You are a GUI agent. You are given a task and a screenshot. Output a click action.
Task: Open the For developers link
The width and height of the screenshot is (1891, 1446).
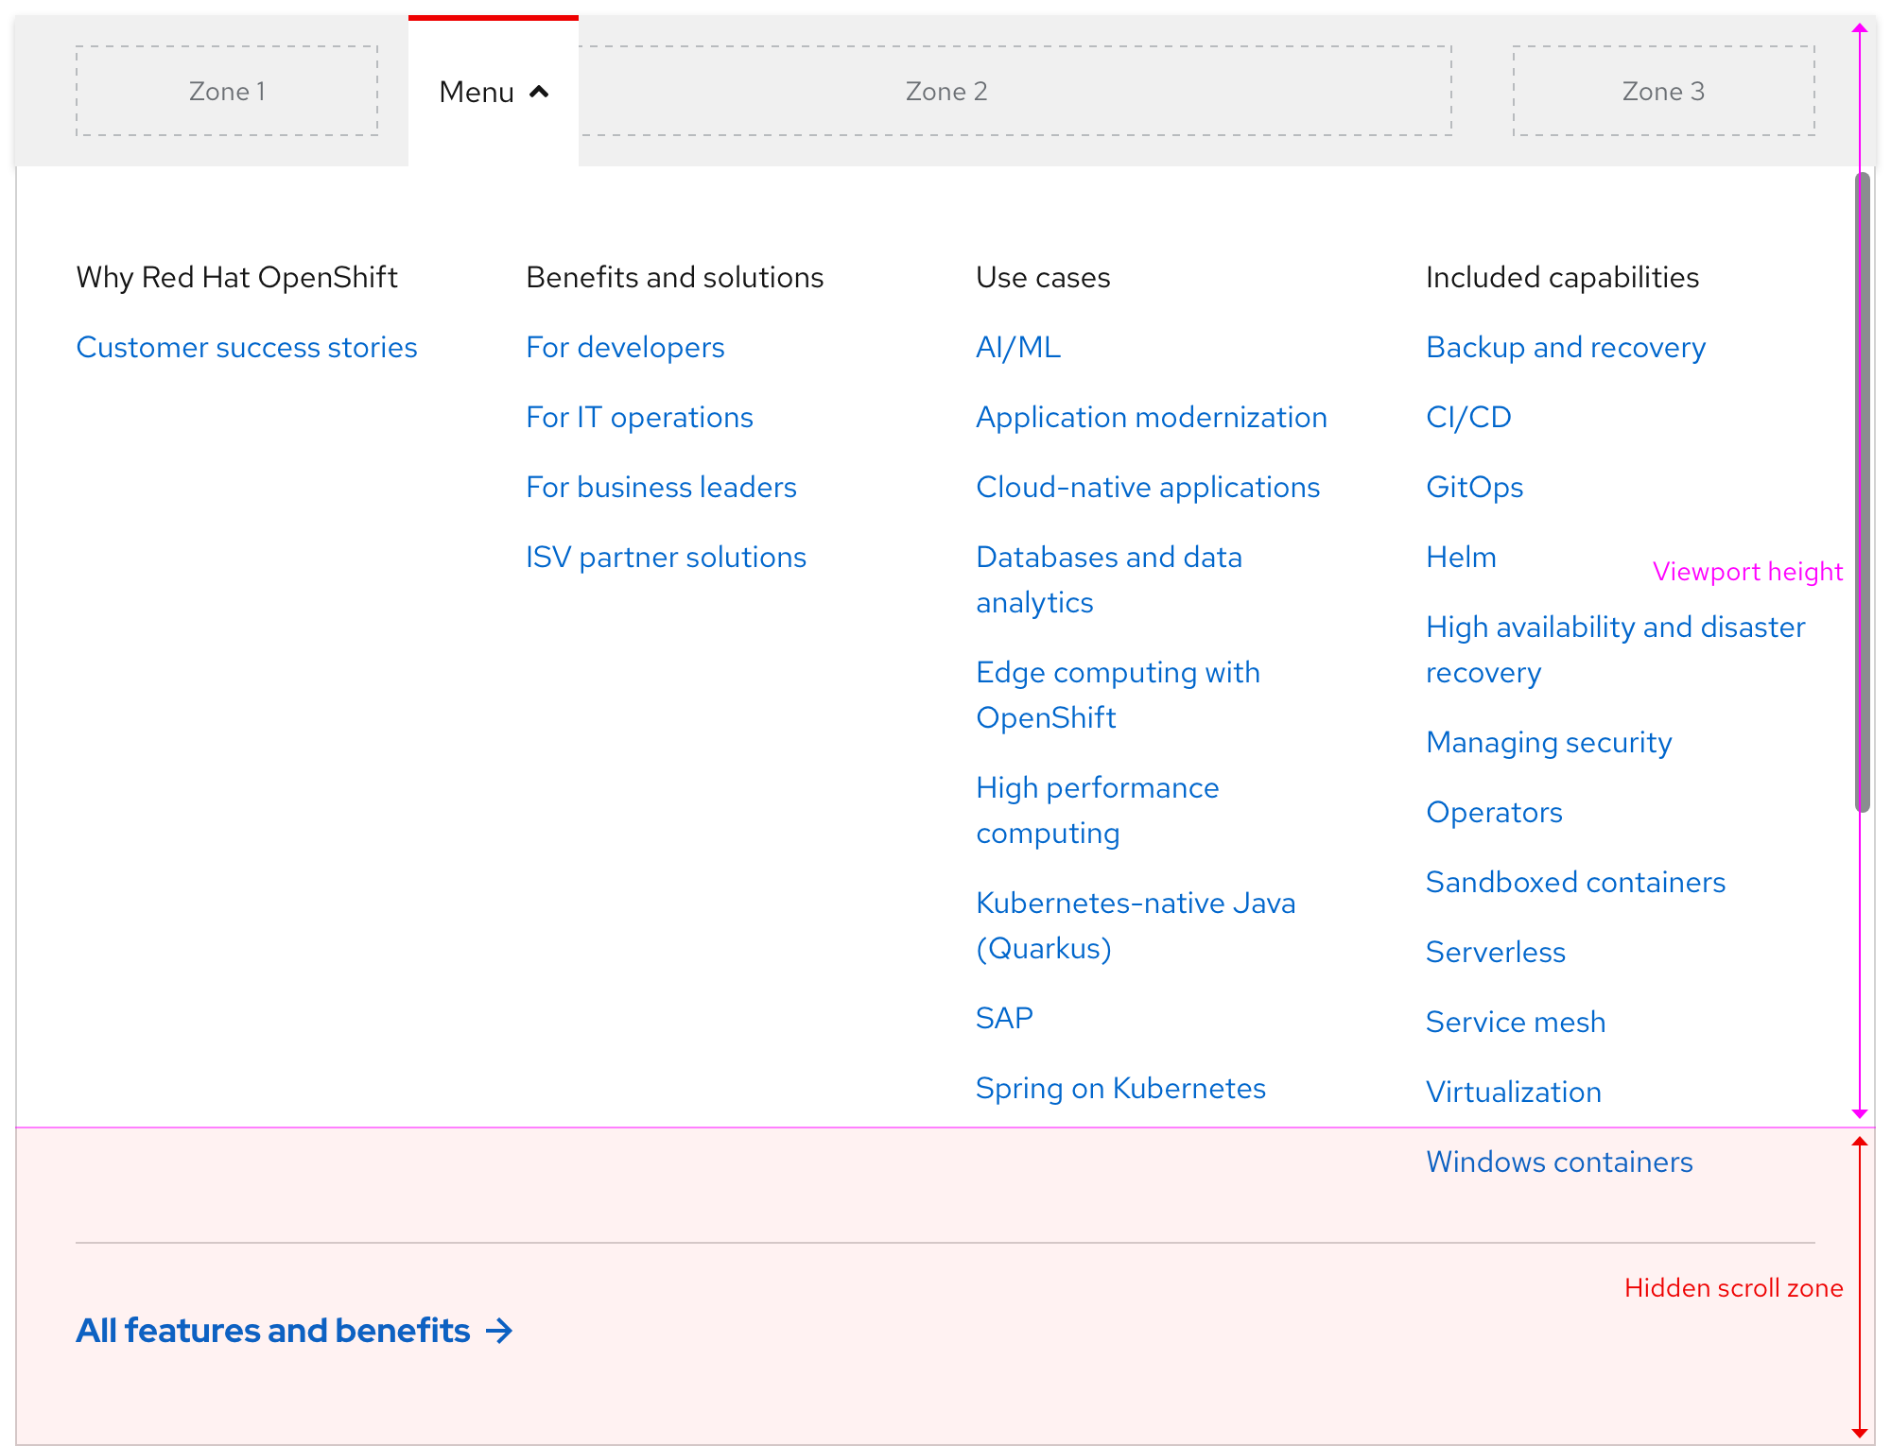click(625, 347)
